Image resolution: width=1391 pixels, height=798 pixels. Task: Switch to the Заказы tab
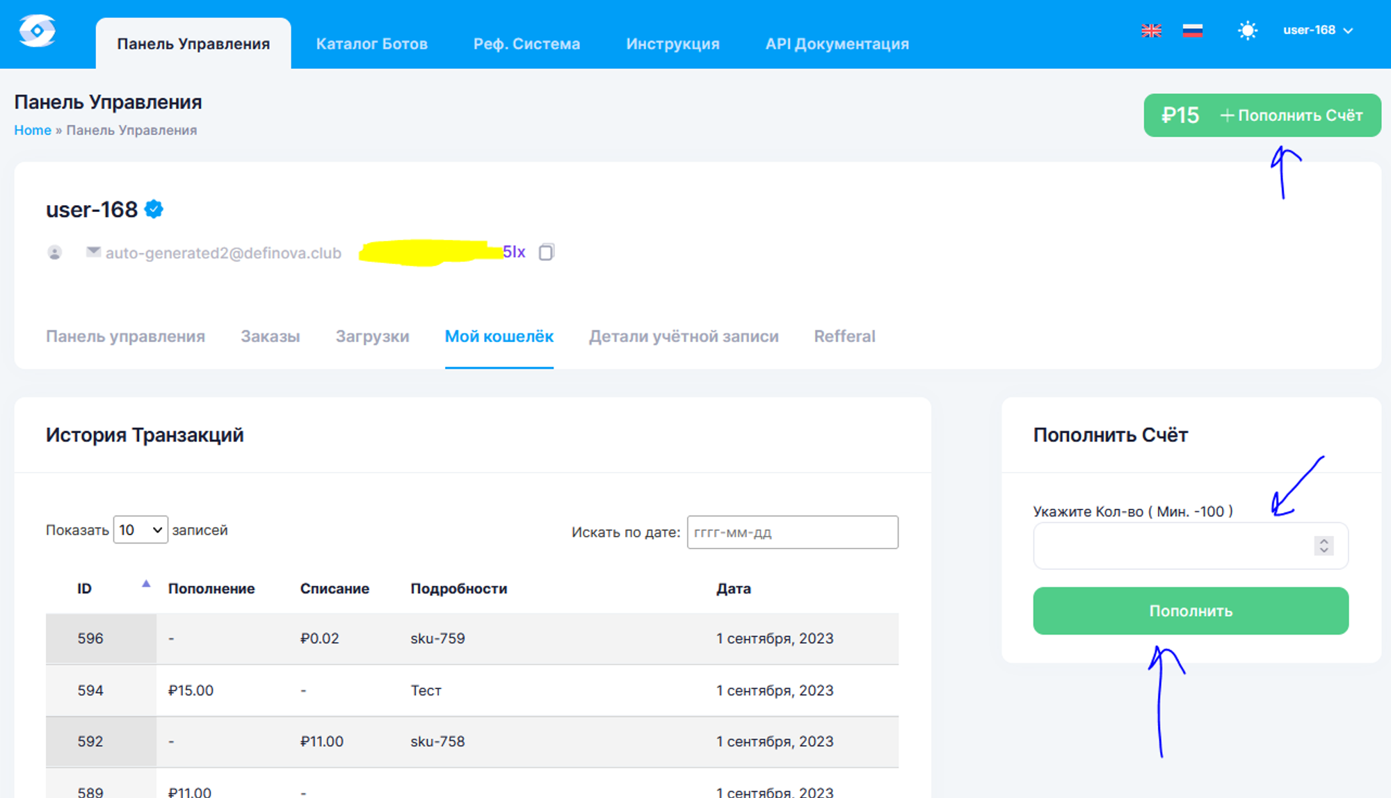pos(270,336)
